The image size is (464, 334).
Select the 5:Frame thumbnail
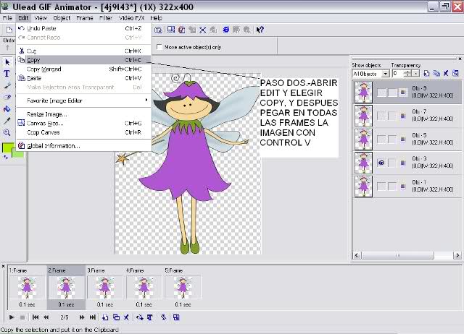tap(183, 288)
